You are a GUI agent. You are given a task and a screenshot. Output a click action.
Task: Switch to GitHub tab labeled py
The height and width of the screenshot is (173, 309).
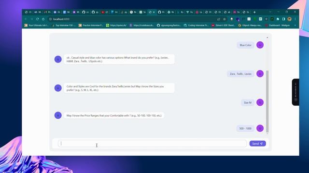[95, 12]
